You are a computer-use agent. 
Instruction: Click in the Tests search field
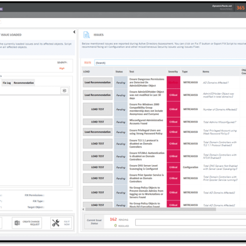(170, 63)
